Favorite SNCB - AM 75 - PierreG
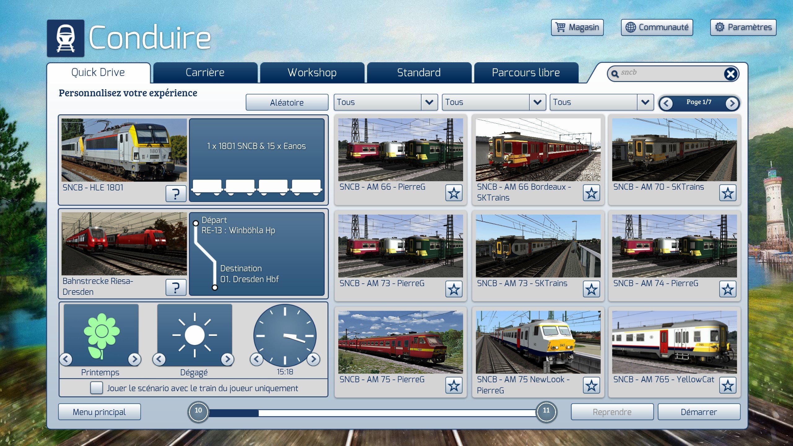The height and width of the screenshot is (446, 793). click(x=454, y=386)
